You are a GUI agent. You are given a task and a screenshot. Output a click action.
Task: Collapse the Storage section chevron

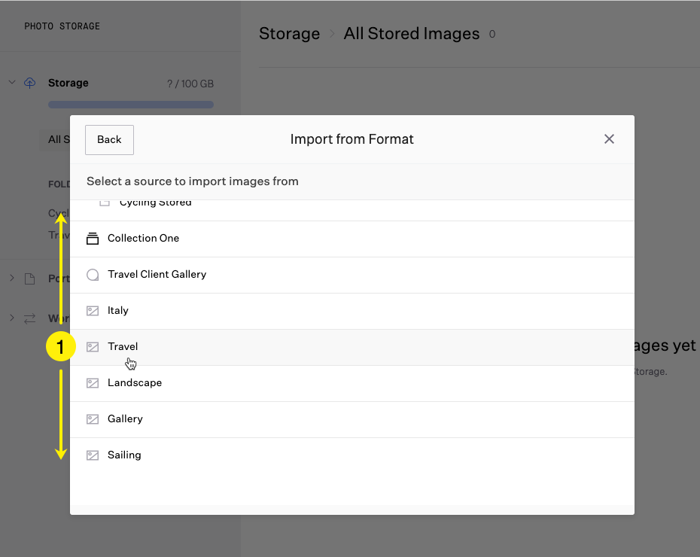[12, 82]
